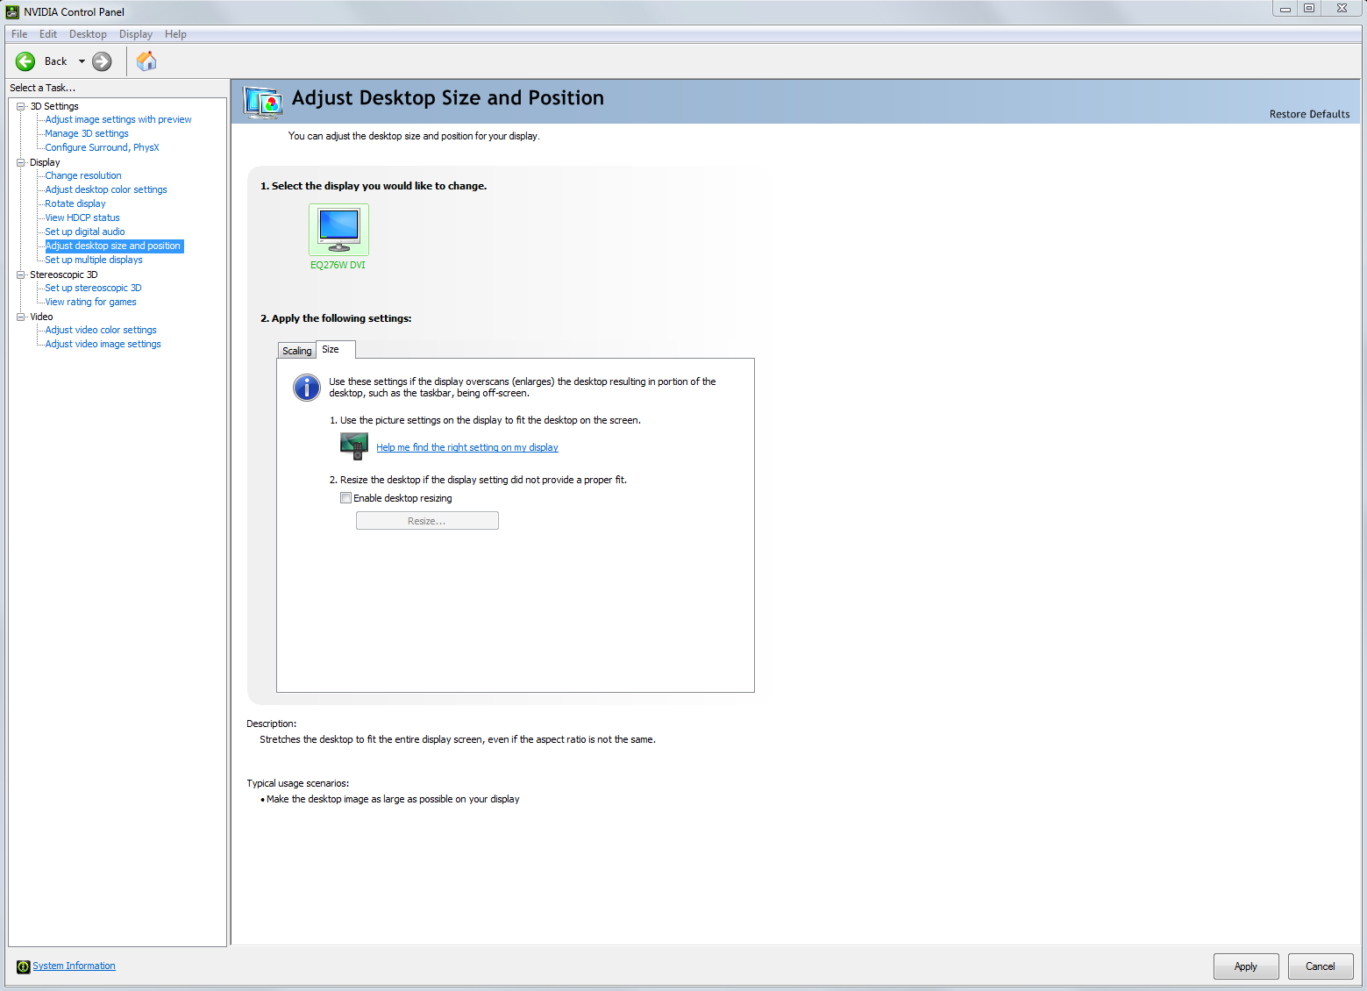Select the Size tab
Viewport: 1367px width, 991px height.
pos(335,349)
